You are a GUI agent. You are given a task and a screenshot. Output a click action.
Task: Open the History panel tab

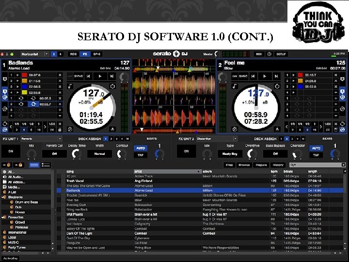[x=278, y=165]
